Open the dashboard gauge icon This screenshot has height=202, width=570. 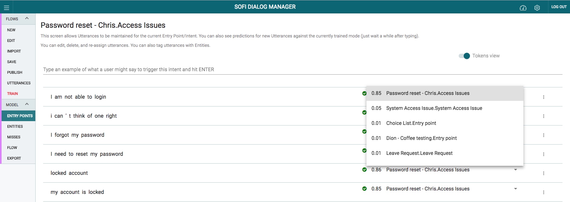(523, 8)
